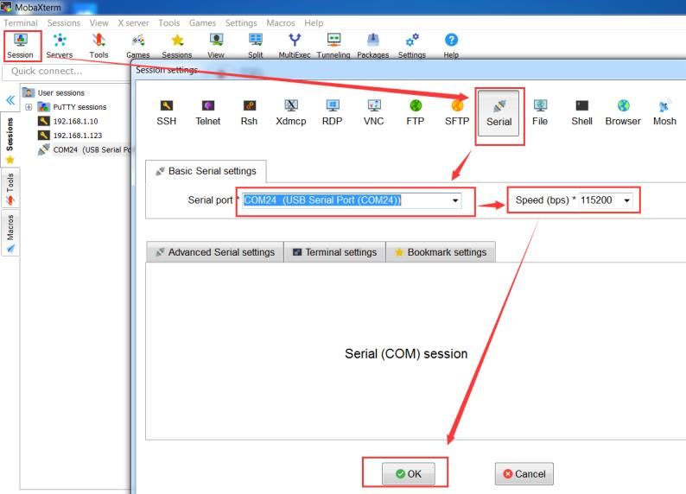Open the Servers toolbar icon
Viewport: 686px width, 494px height.
click(x=60, y=46)
